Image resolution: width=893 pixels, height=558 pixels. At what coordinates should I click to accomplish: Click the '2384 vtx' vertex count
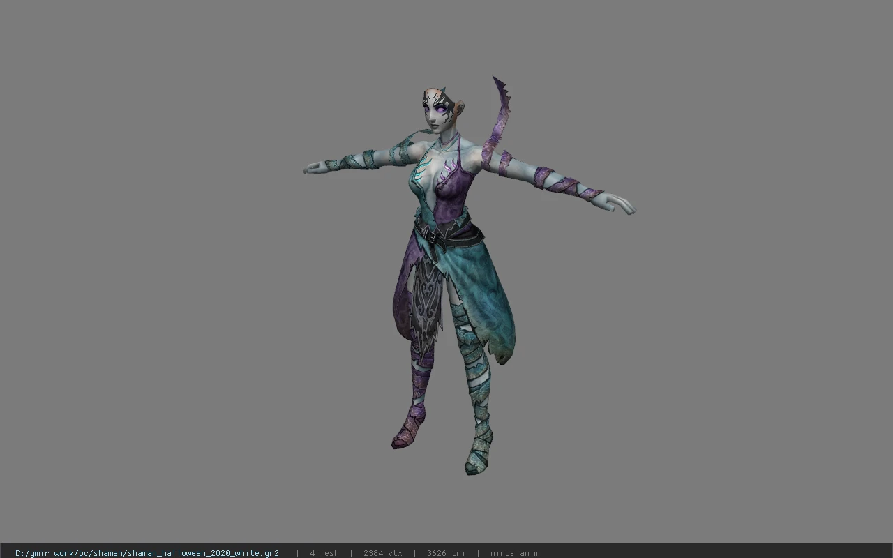pyautogui.click(x=383, y=553)
